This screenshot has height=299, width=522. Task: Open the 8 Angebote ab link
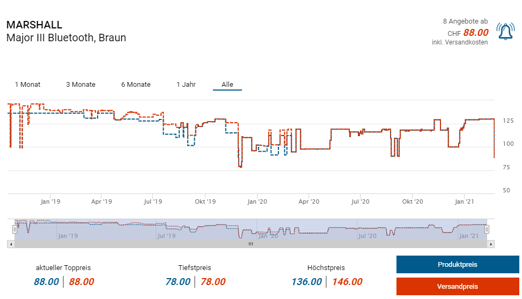[x=465, y=21]
